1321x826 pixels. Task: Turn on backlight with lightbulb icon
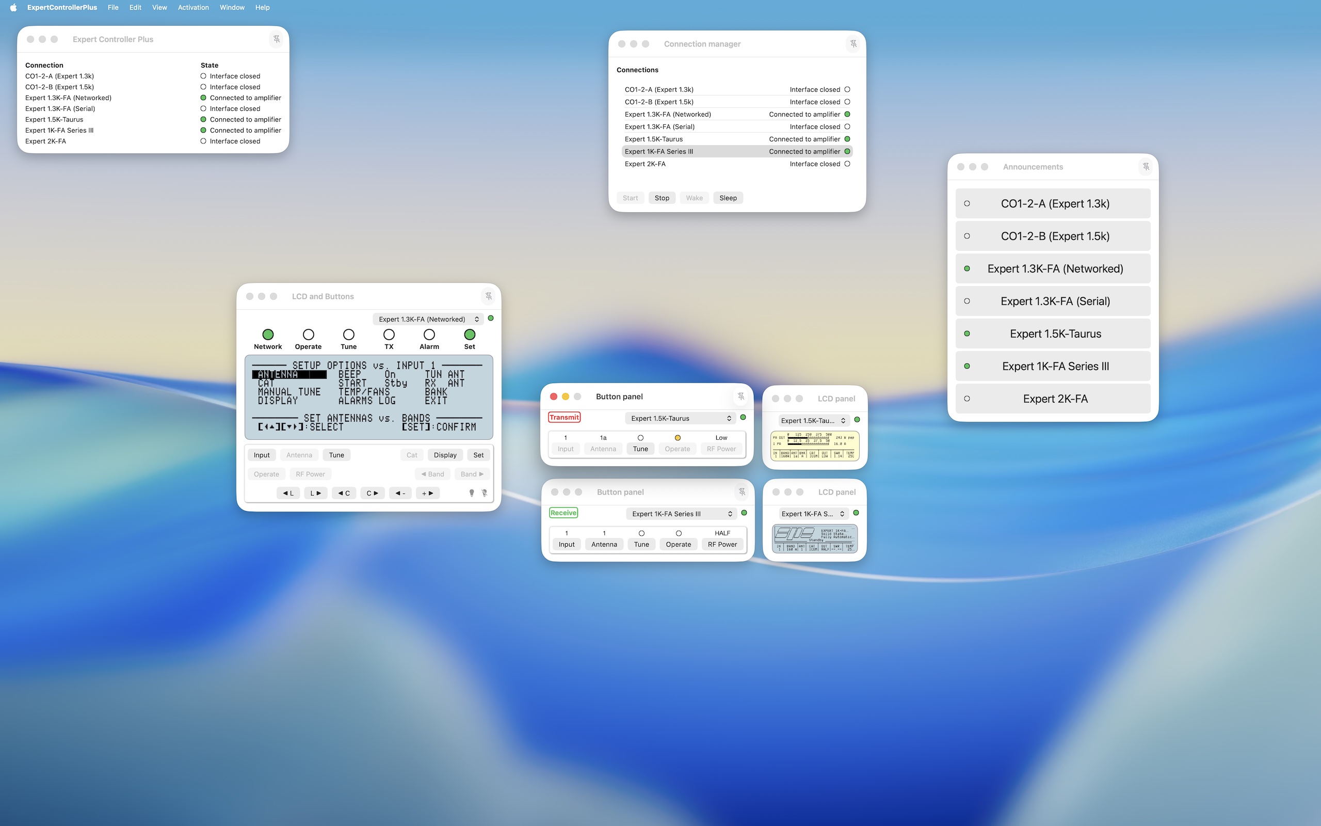coord(472,493)
